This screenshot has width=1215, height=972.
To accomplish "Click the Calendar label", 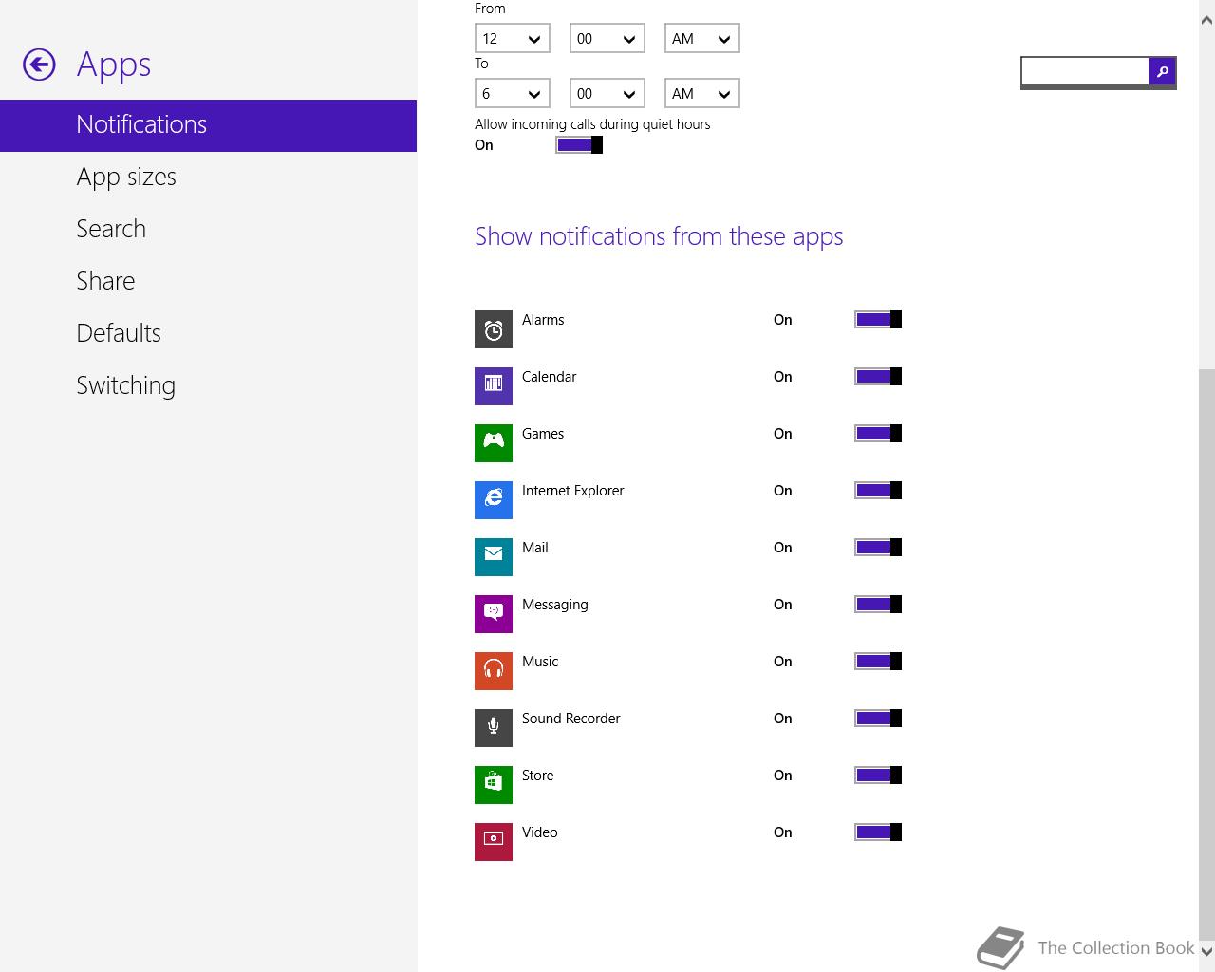I will (549, 377).
